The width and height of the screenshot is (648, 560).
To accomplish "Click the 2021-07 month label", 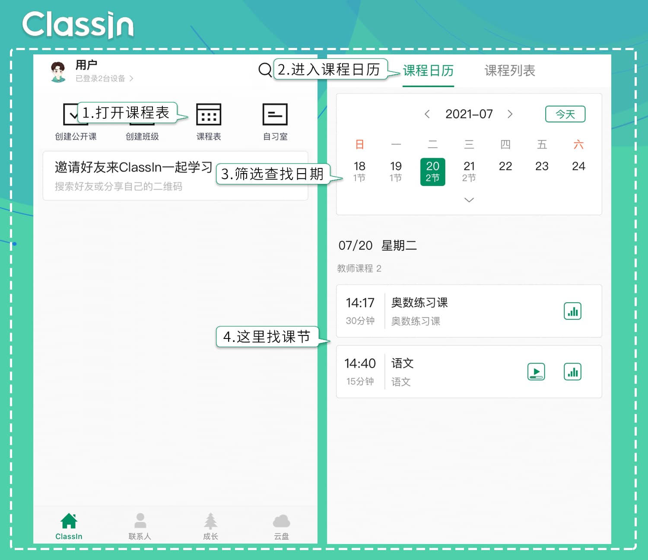I will [x=469, y=114].
